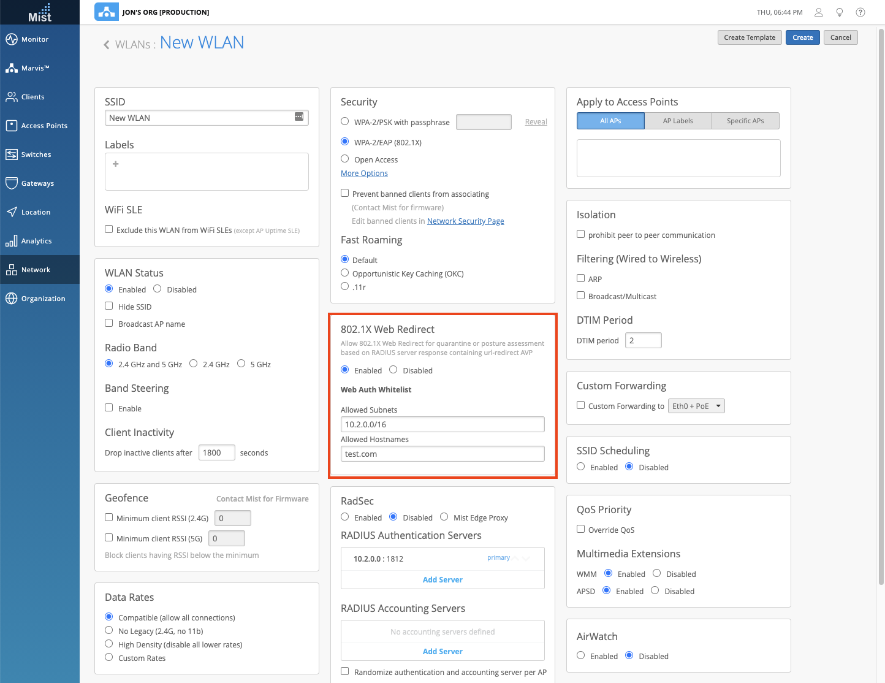Open the Monitor sidebar icon

[x=11, y=39]
